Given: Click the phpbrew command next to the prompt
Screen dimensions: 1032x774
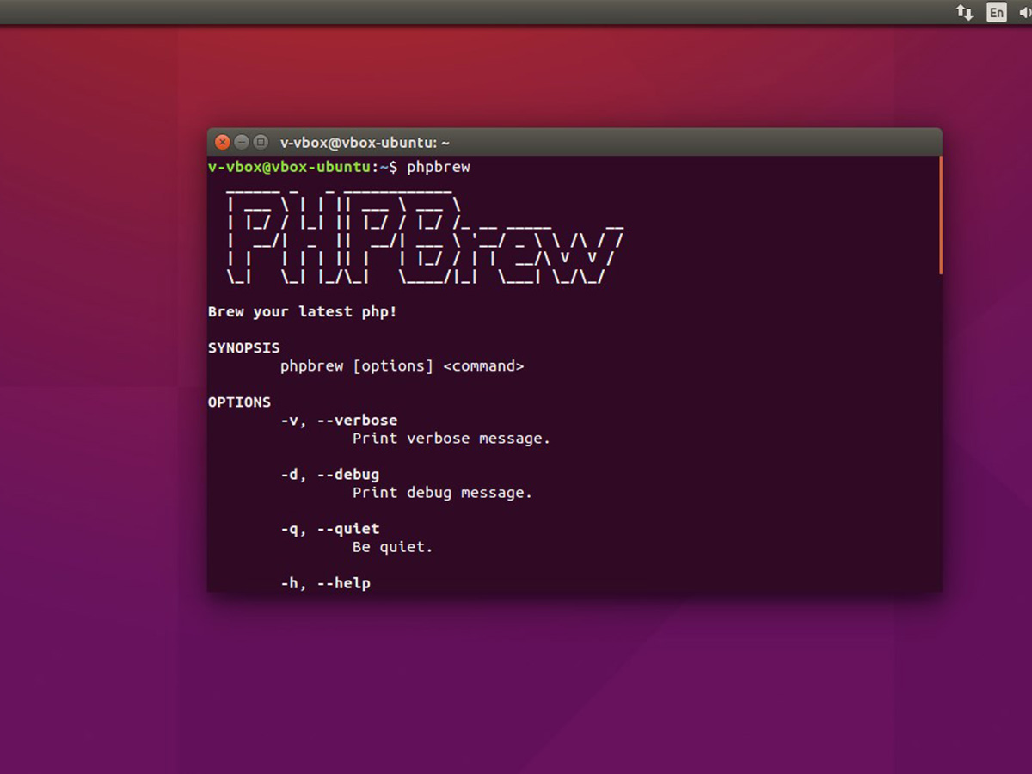Looking at the screenshot, I should (x=439, y=167).
